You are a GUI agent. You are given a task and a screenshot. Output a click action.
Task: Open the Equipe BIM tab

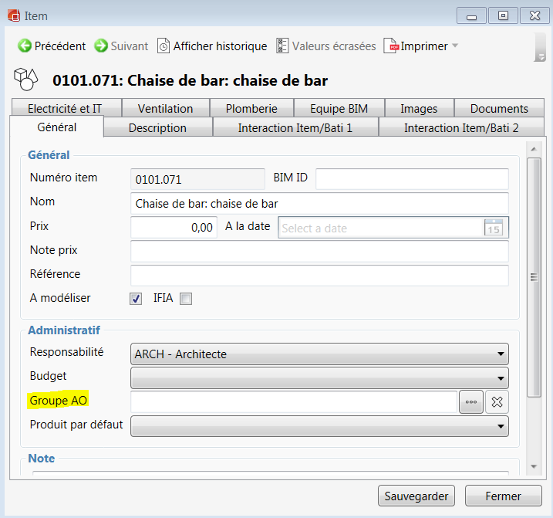tap(340, 108)
